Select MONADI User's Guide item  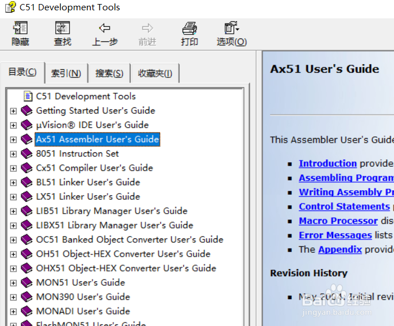[83, 311]
